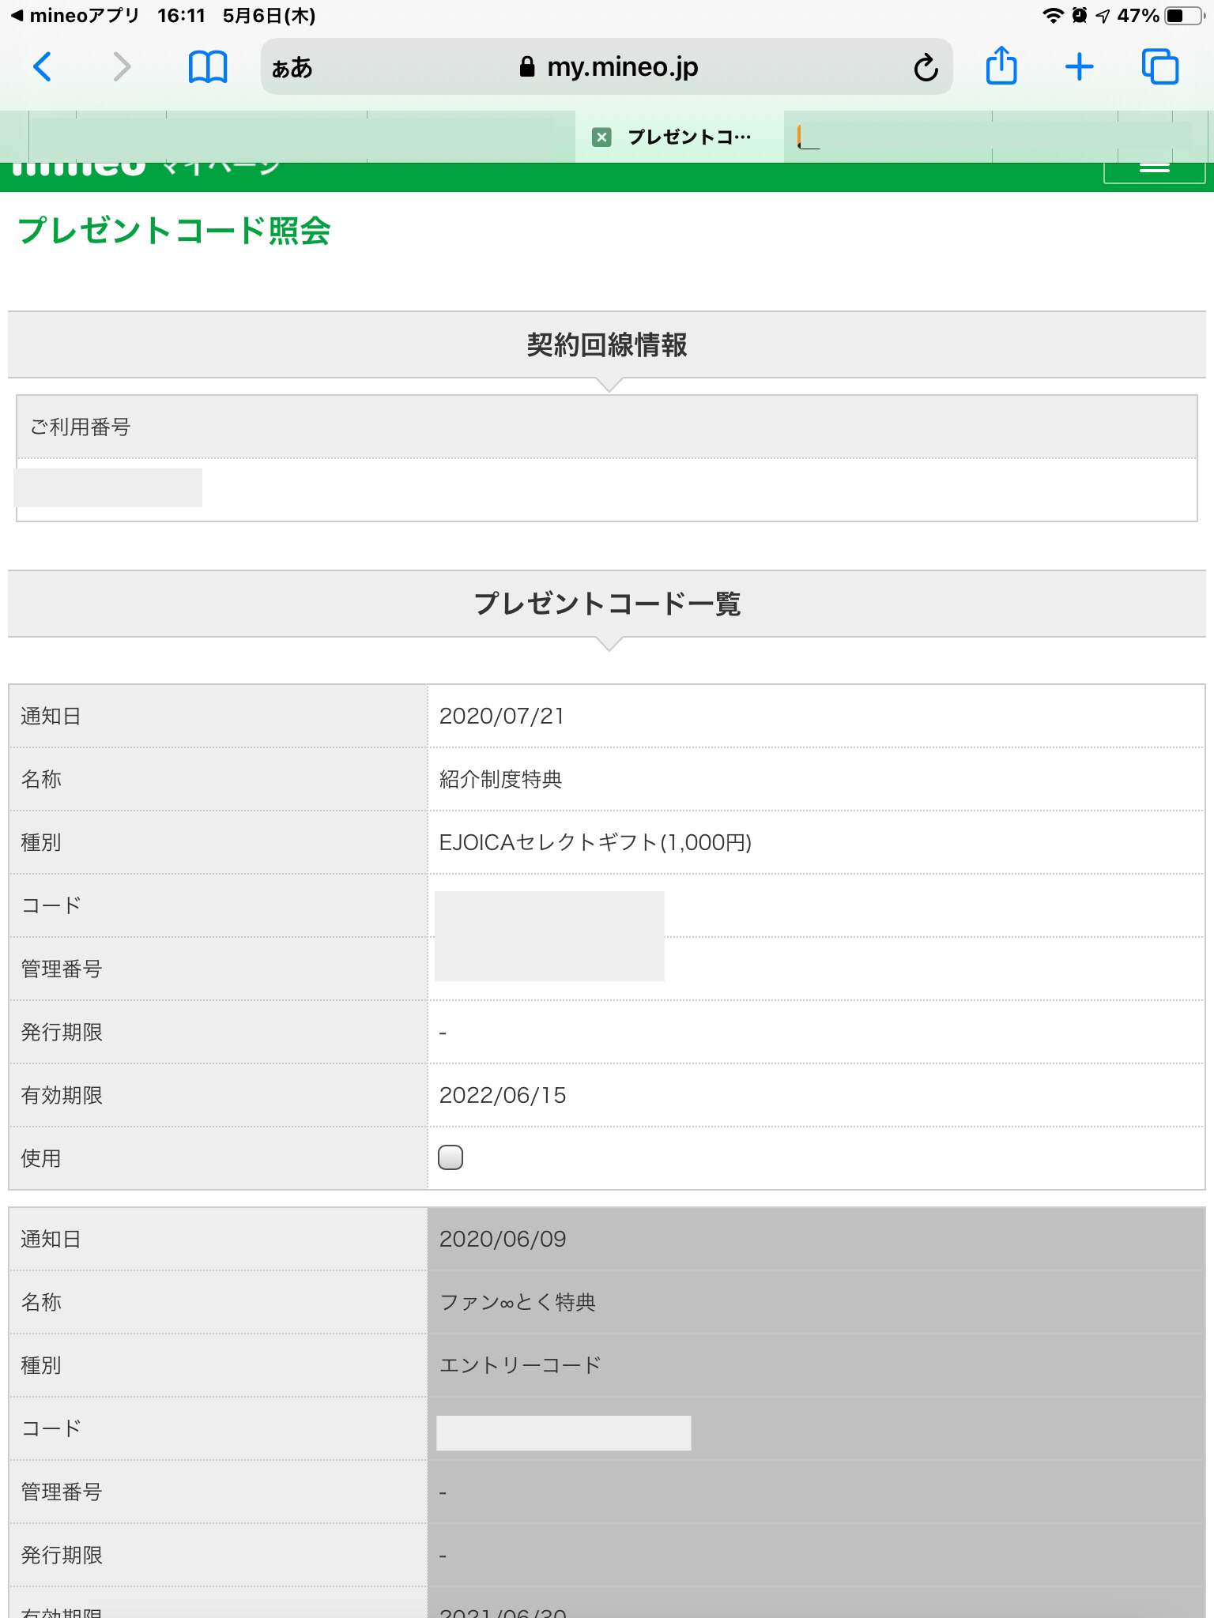Return to mineoアプリ via status bar

coord(75,16)
